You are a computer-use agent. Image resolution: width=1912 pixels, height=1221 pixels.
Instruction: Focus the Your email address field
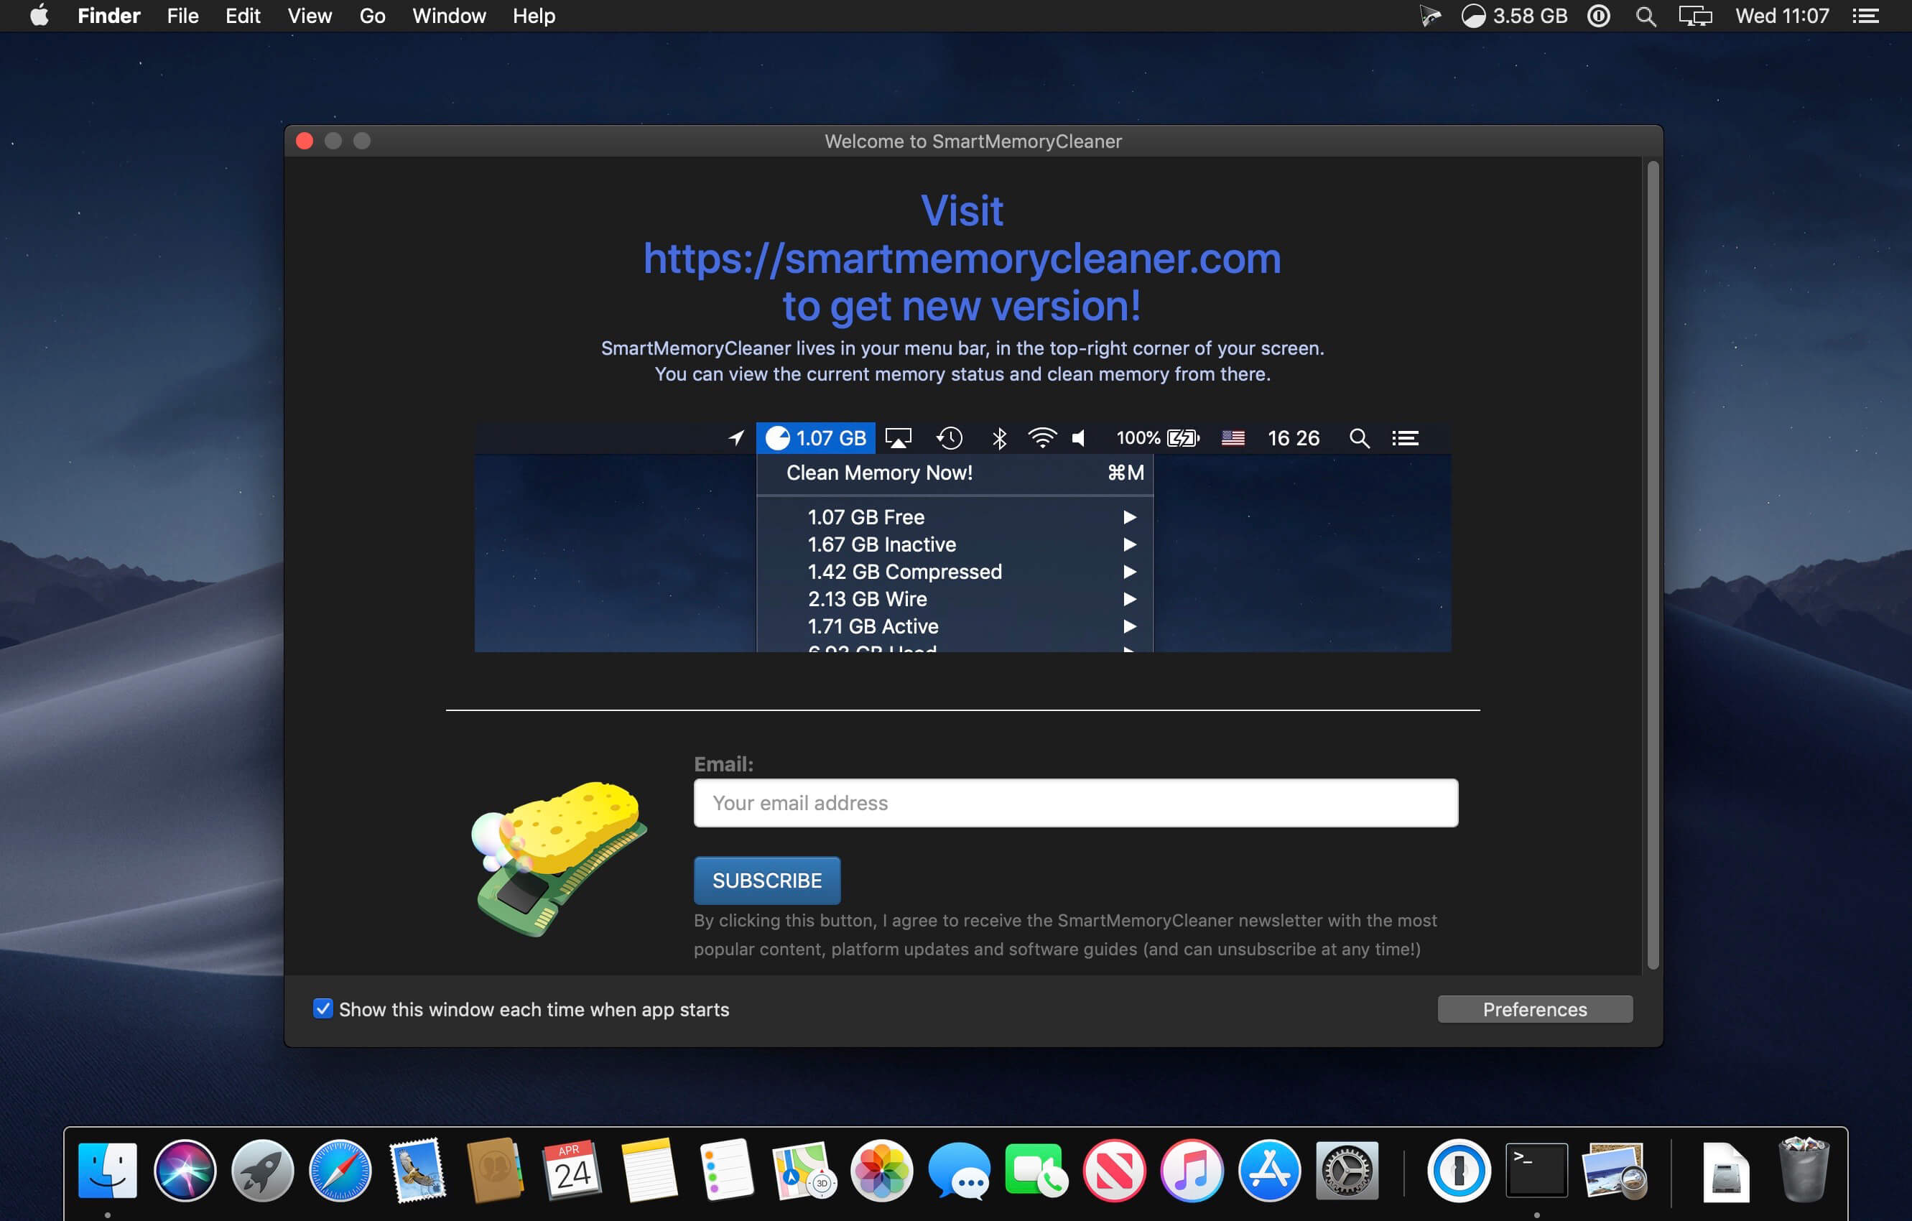click(x=1076, y=802)
